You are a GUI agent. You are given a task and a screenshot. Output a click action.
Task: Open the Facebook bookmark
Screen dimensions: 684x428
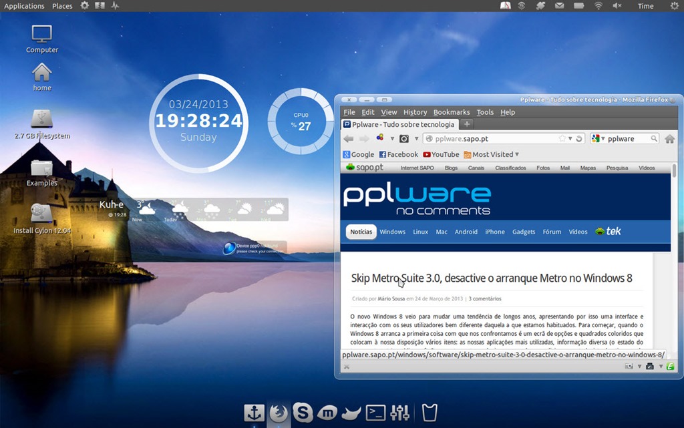tap(398, 154)
